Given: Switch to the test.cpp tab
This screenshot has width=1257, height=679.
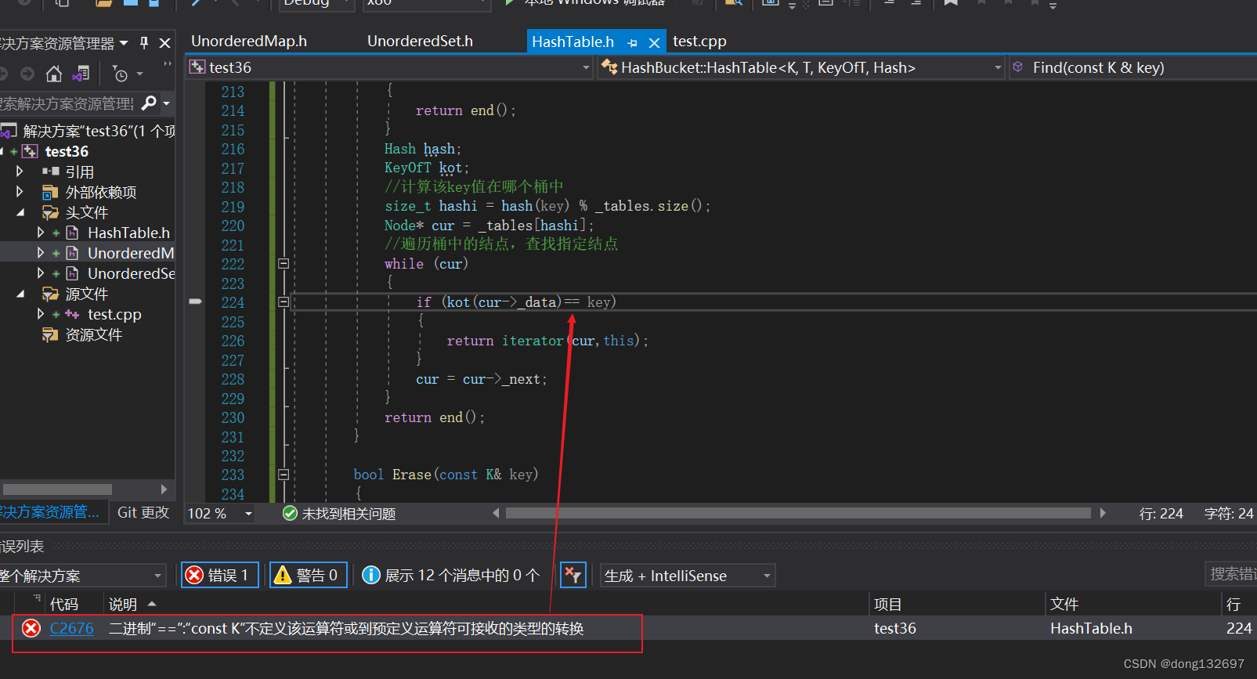Looking at the screenshot, I should (x=699, y=42).
